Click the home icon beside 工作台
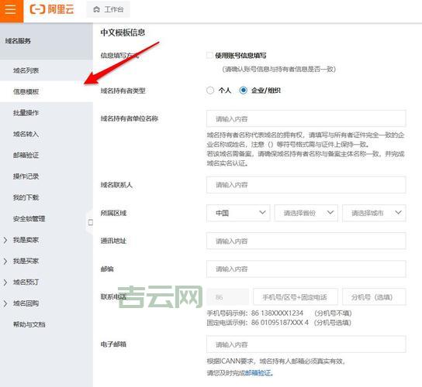Image resolution: width=422 pixels, height=387 pixels. coord(96,9)
